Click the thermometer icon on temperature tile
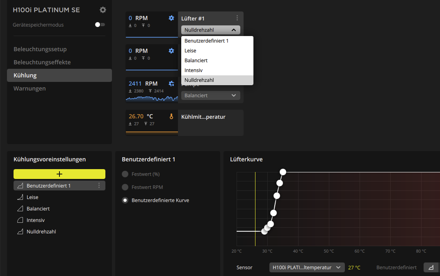The height and width of the screenshot is (276, 440). (171, 116)
